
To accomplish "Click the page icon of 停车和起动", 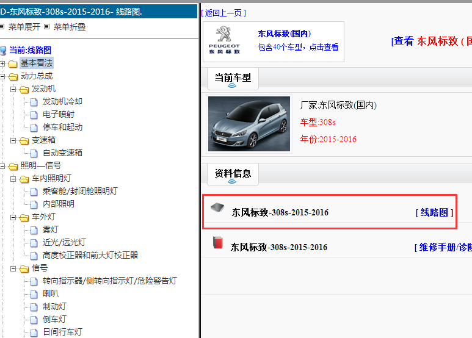I will [x=34, y=128].
